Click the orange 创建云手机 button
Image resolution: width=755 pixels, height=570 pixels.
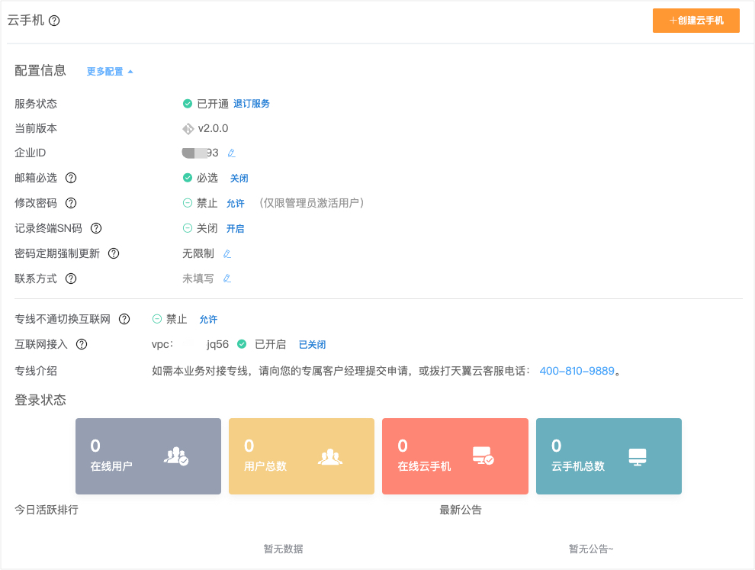[x=696, y=21]
